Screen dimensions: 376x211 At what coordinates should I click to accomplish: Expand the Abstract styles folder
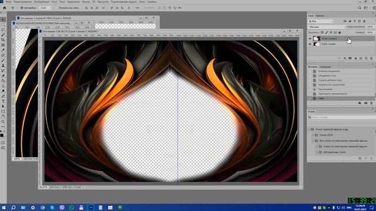click(317, 152)
